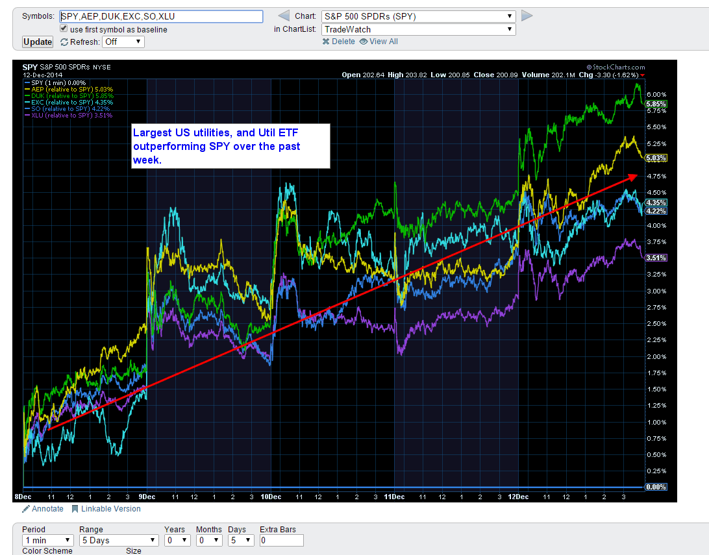Click the 3.51% purple value label
709x555 pixels.
(656, 258)
